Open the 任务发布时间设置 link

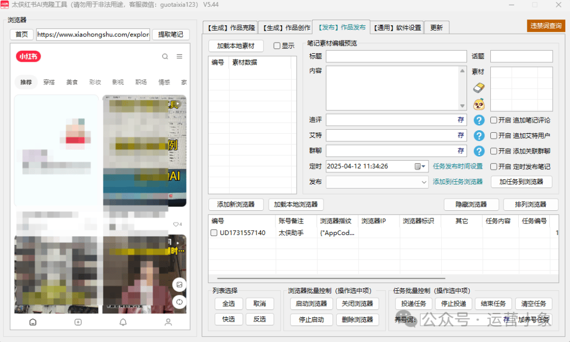(x=458, y=167)
